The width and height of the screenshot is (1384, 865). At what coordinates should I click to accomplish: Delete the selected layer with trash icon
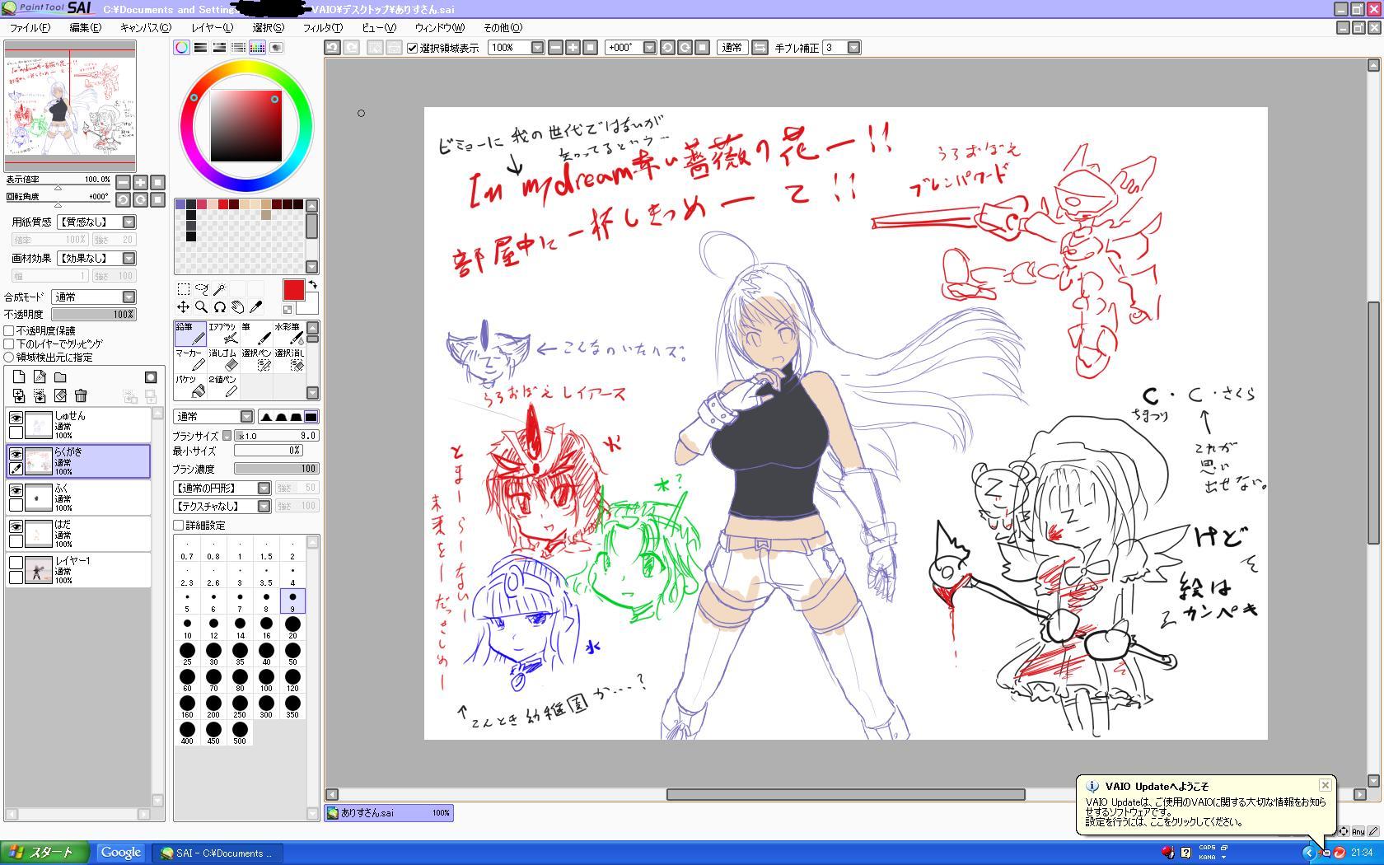pos(81,395)
